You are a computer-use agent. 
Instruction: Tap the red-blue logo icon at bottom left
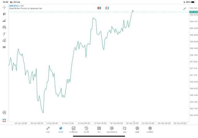(4, 120)
